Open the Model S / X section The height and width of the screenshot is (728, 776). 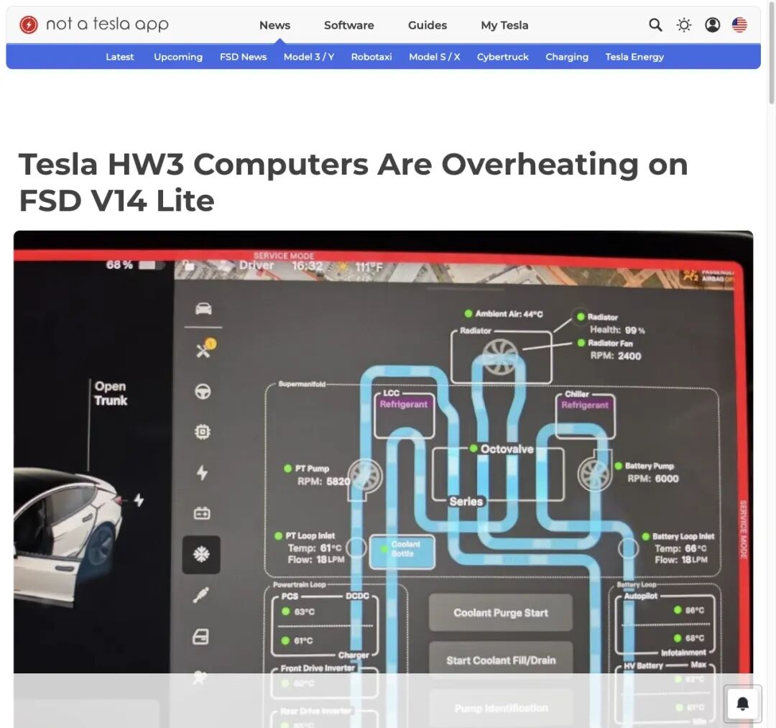click(435, 57)
